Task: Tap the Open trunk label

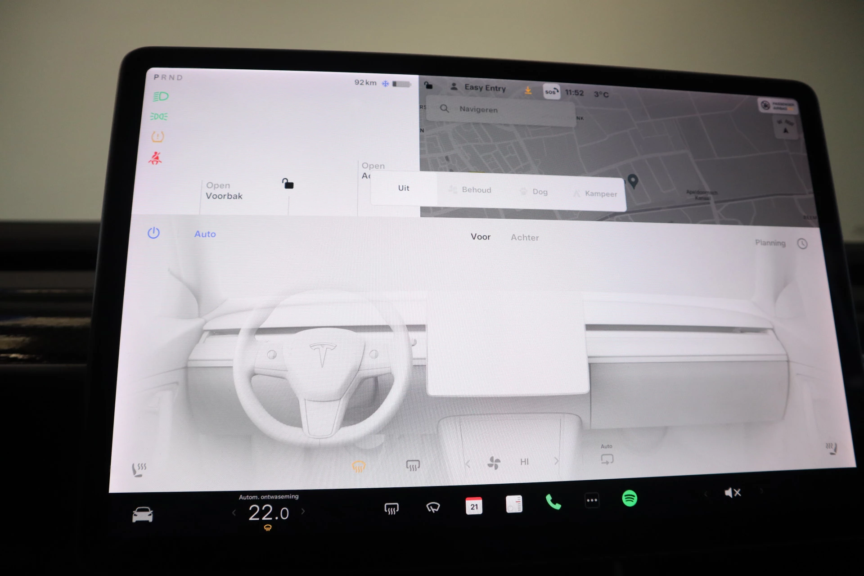Action: (373, 166)
